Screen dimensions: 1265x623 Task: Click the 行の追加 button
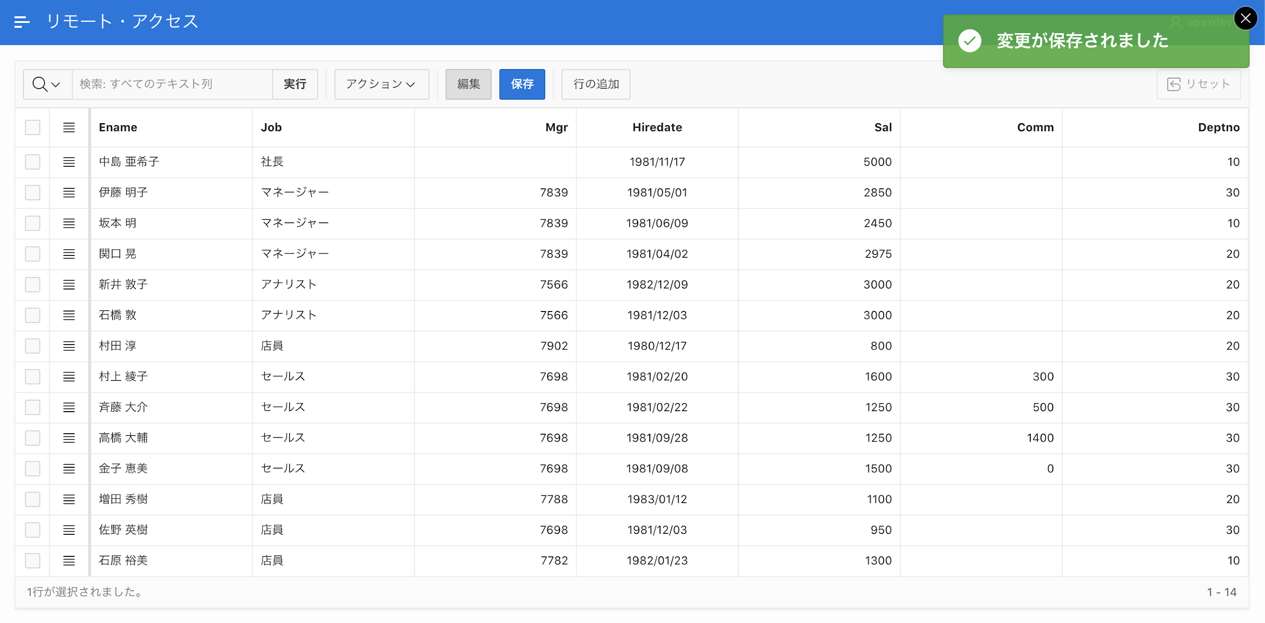[x=596, y=84]
